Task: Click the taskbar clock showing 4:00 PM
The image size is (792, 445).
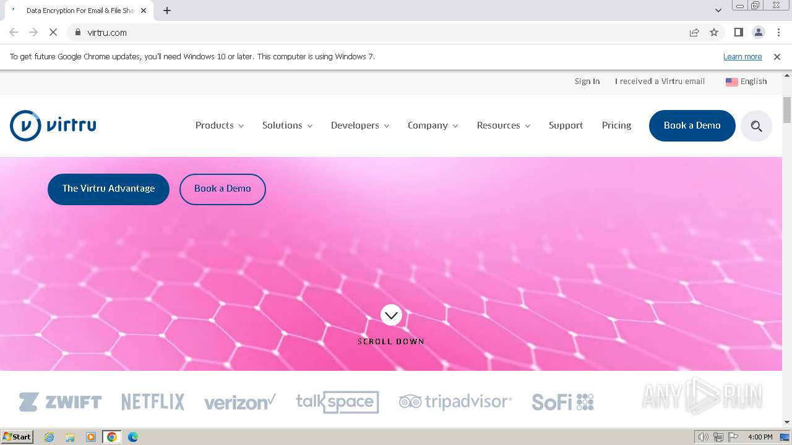Action: pos(760,437)
